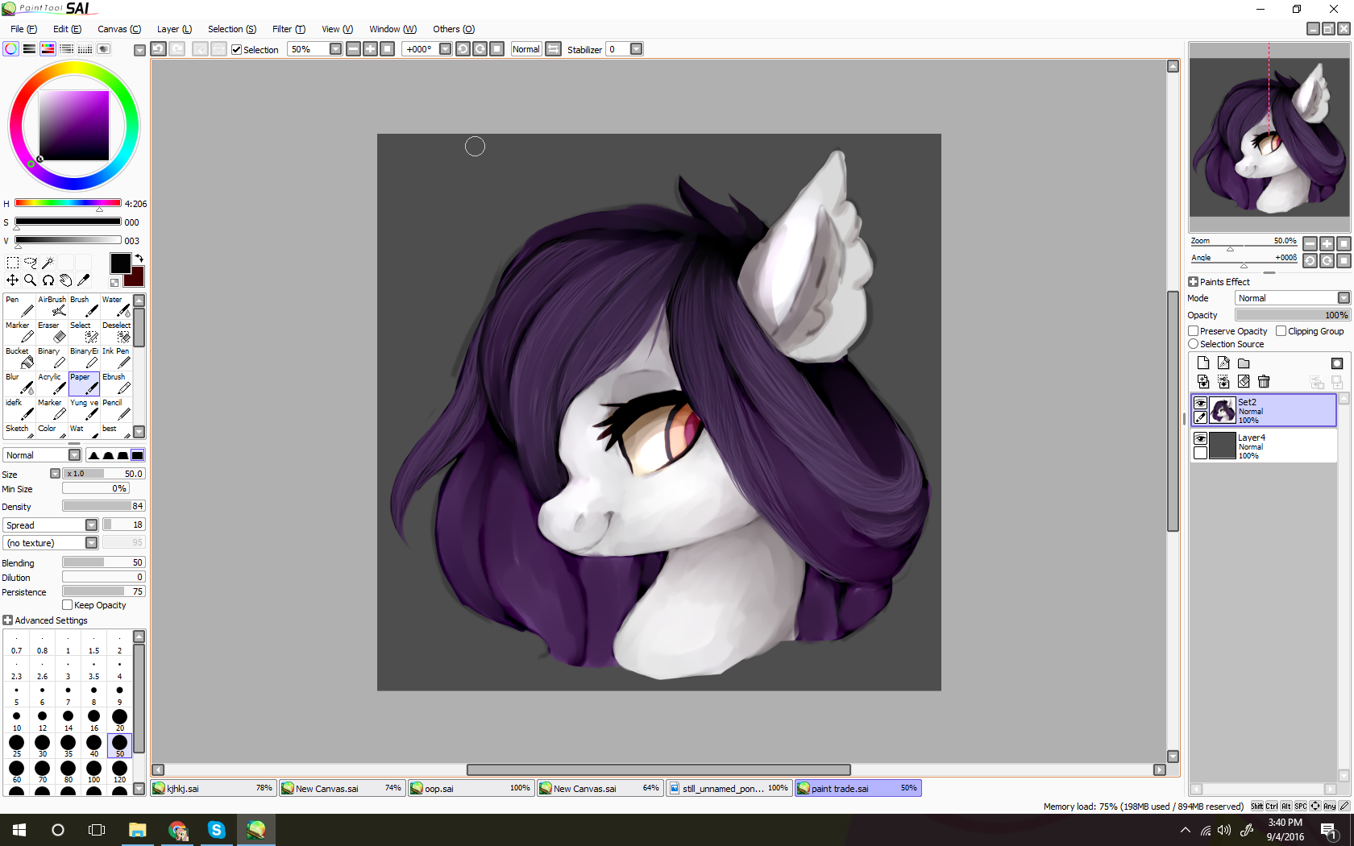The height and width of the screenshot is (846, 1354).
Task: Click the layer Opacity slider
Action: (1293, 315)
